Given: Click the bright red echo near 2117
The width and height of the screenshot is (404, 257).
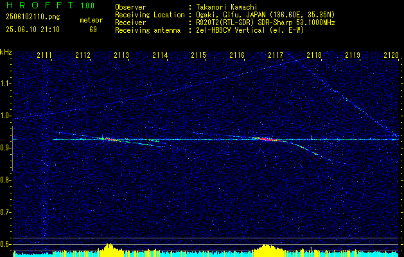Looking at the screenshot, I should point(268,139).
